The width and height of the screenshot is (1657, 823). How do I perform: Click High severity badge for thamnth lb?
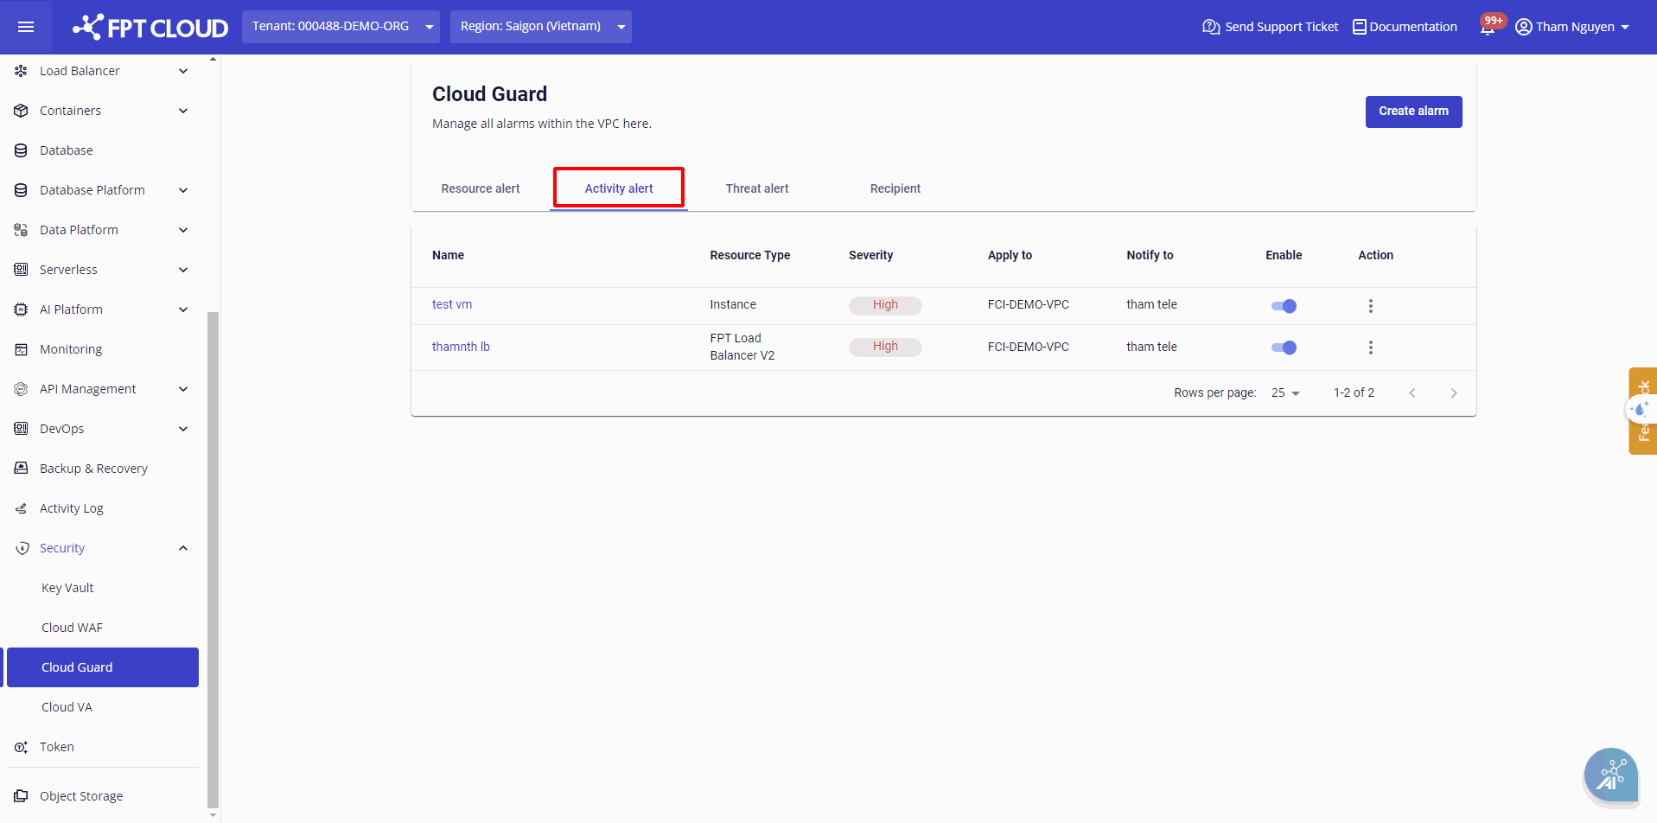885,347
